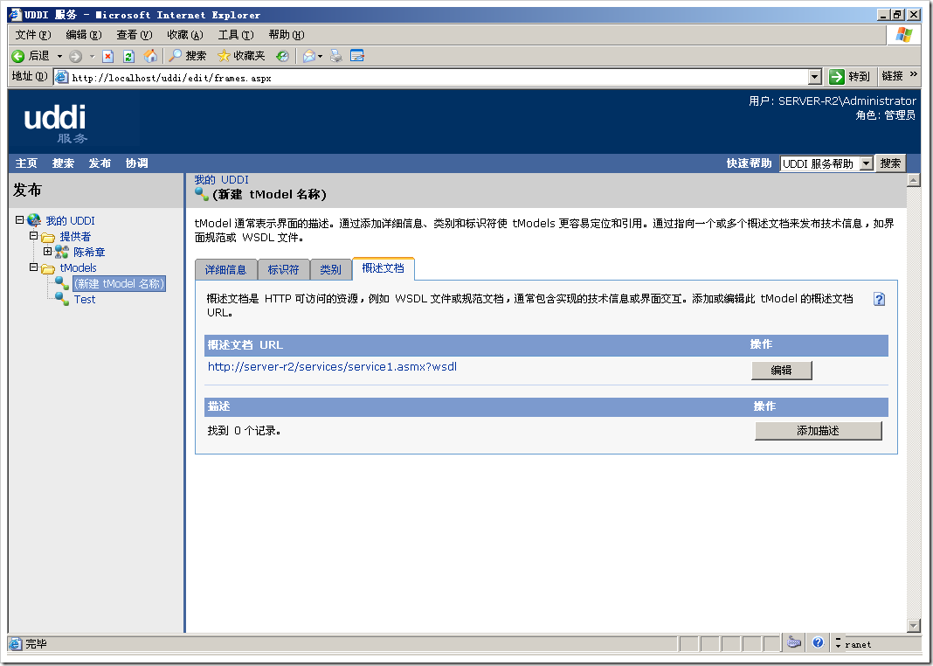Click the IE Back arrow icon

(x=18, y=56)
